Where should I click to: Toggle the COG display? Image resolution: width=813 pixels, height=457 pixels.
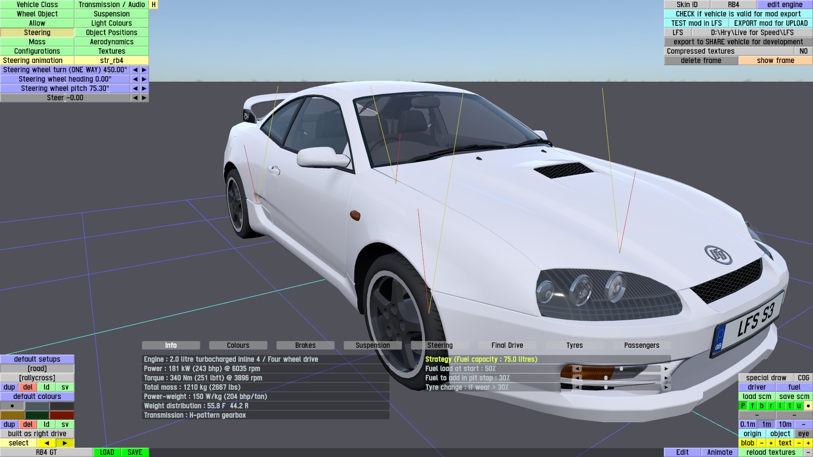(x=803, y=378)
